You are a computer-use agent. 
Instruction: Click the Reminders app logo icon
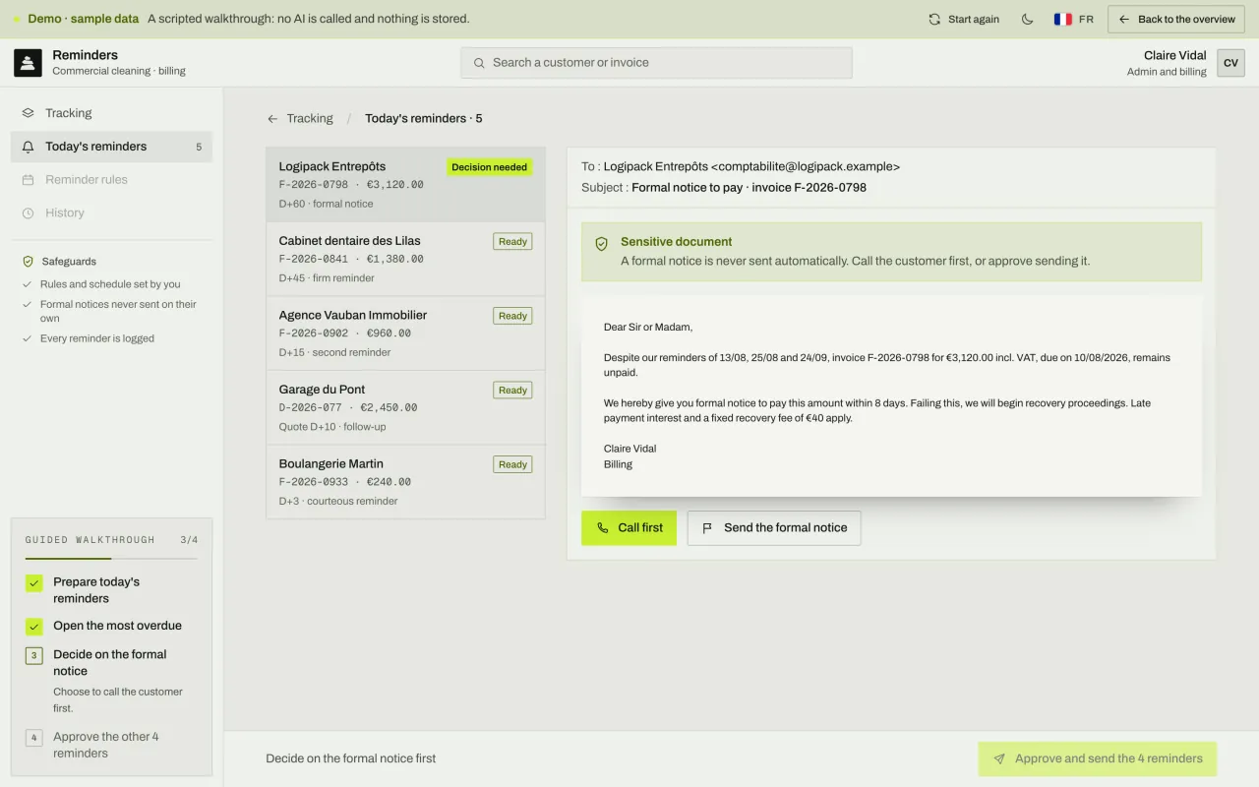28,63
